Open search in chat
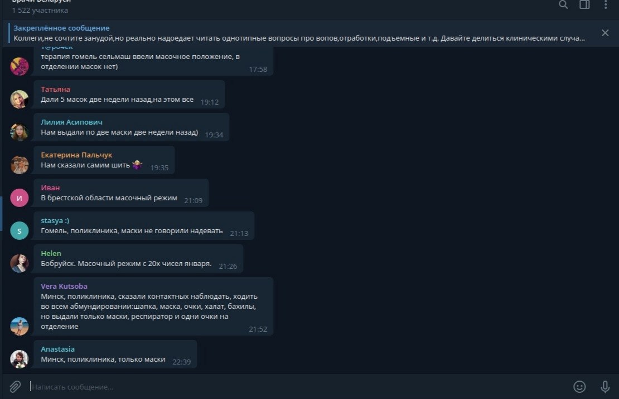 pos(563,4)
